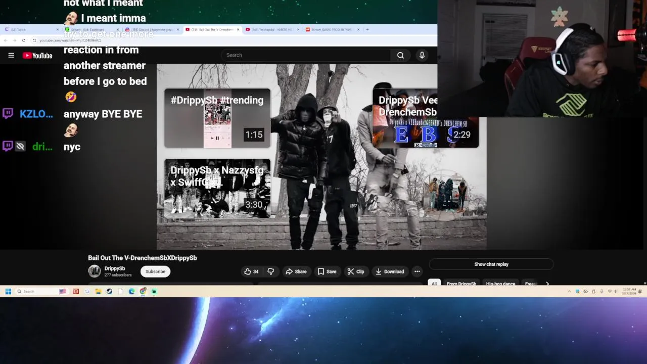Image resolution: width=647 pixels, height=364 pixels.
Task: Subscribe to the DrippySb channel
Action: tap(155, 271)
